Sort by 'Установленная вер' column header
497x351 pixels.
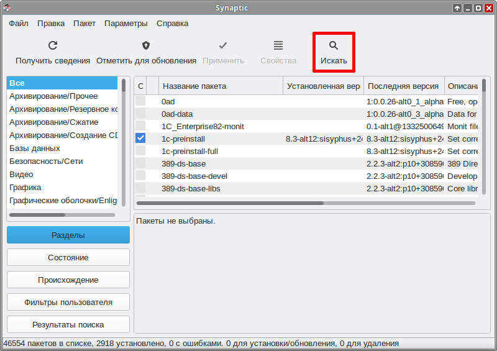pyautogui.click(x=323, y=86)
